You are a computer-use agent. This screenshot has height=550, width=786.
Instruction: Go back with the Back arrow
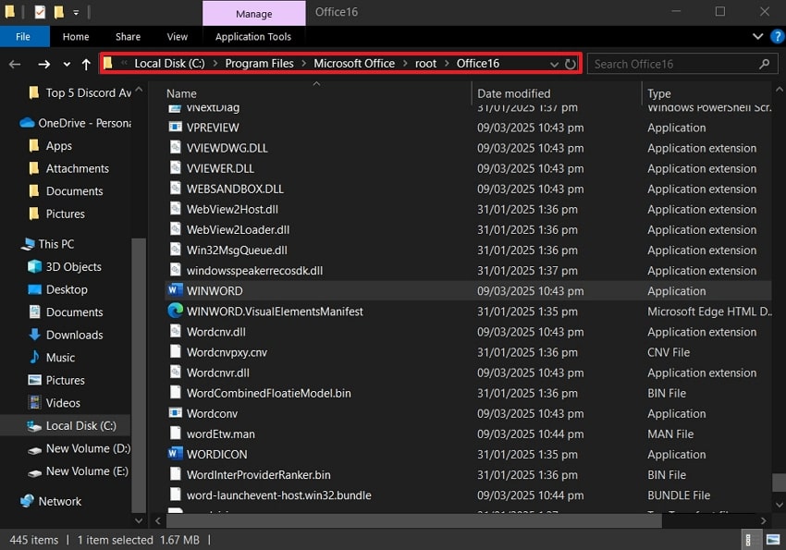point(15,64)
